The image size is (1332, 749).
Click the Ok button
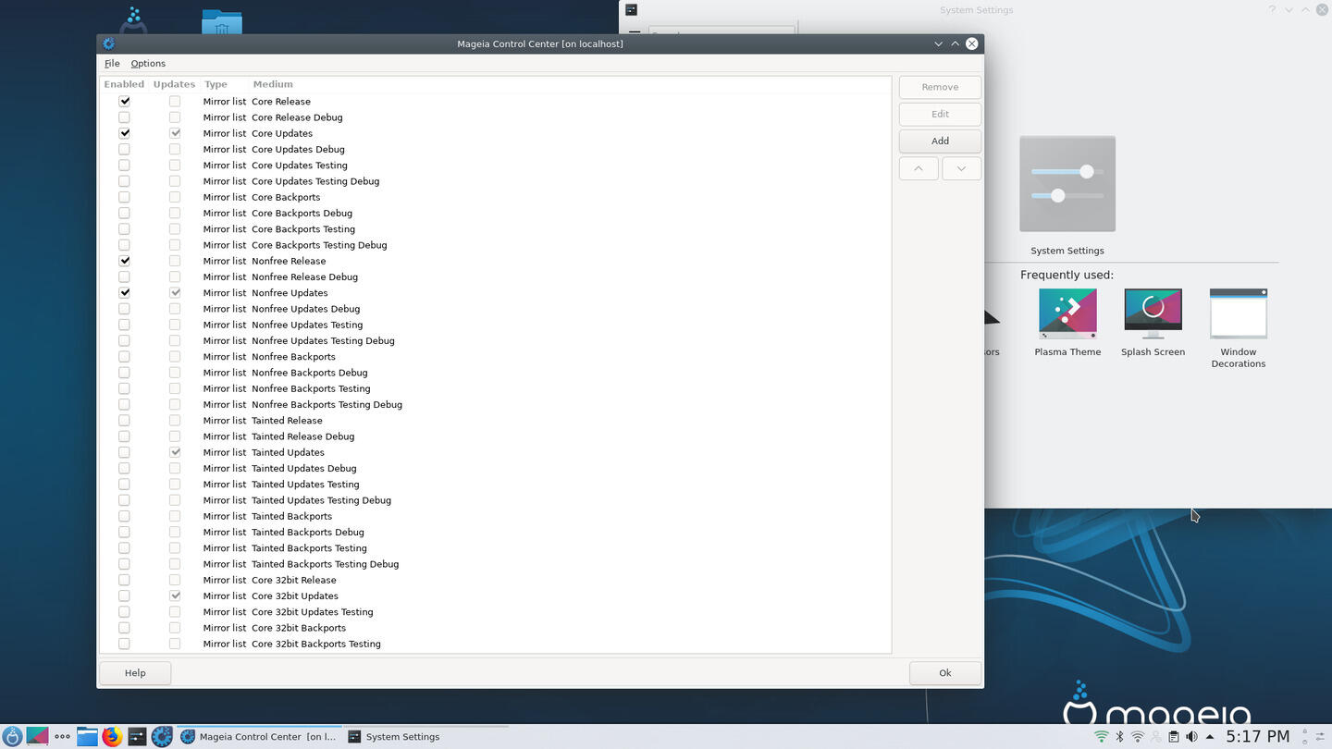tap(944, 672)
